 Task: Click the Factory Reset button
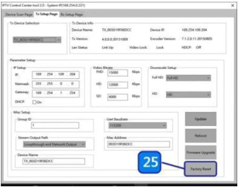point(200,169)
